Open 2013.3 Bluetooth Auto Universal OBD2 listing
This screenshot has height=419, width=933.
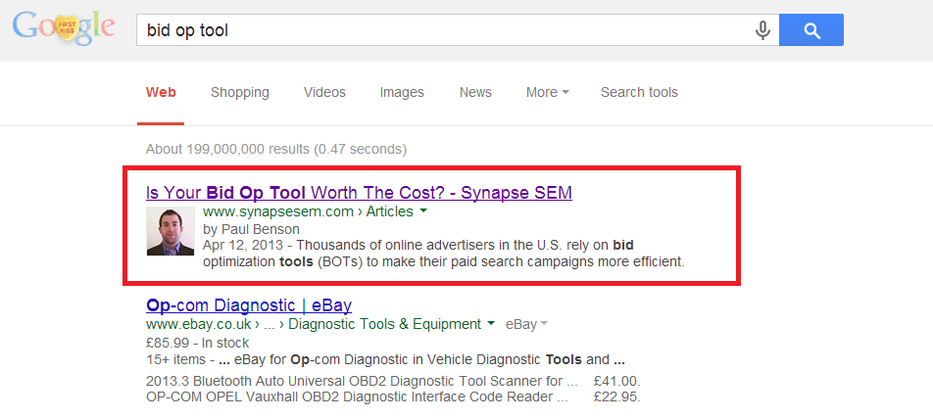tap(362, 381)
